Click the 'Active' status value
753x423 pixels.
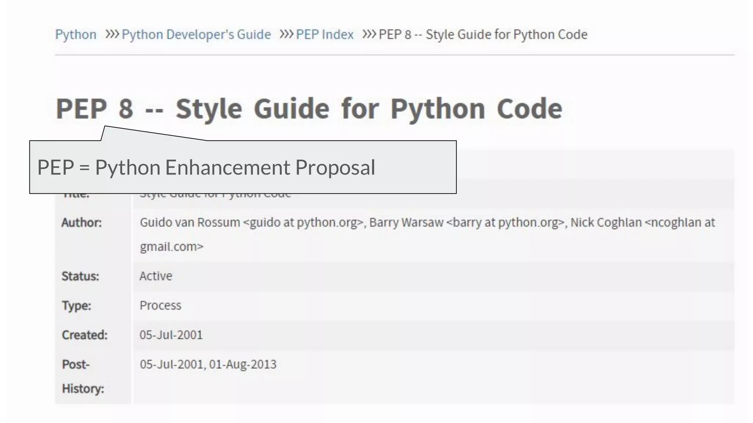click(156, 276)
